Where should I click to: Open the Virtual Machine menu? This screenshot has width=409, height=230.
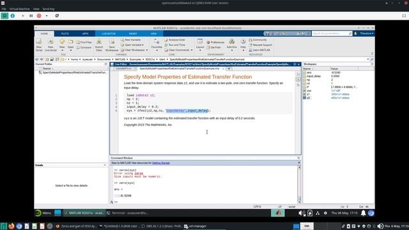click(x=20, y=9)
